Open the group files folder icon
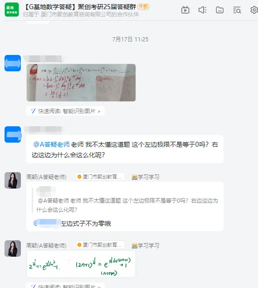Screen dimensions: 258x288 (219, 10)
